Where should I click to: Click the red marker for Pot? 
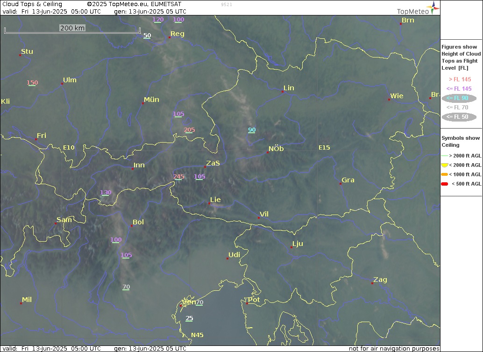[x=247, y=303]
